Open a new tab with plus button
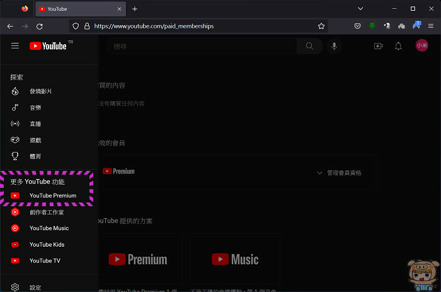 tap(135, 9)
